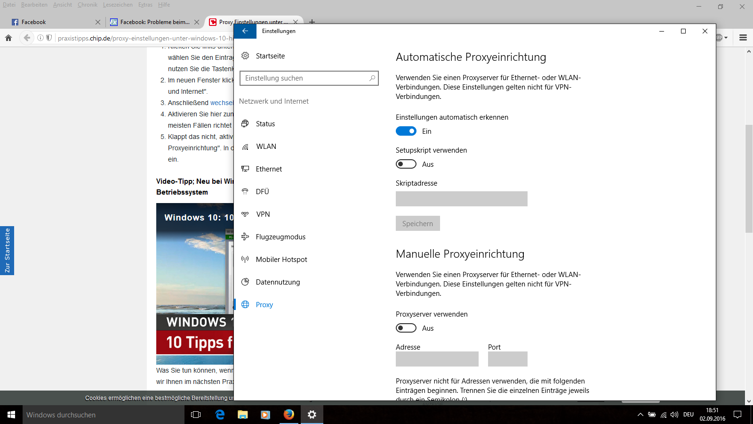Viewport: 753px width, 424px height.
Task: Open Ansicht menu in Firefox
Action: coord(63,5)
